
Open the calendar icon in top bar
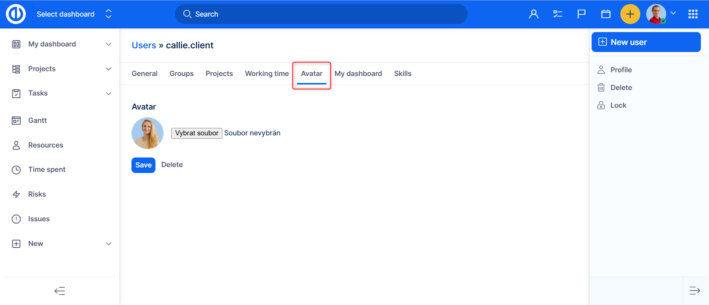pyautogui.click(x=606, y=14)
